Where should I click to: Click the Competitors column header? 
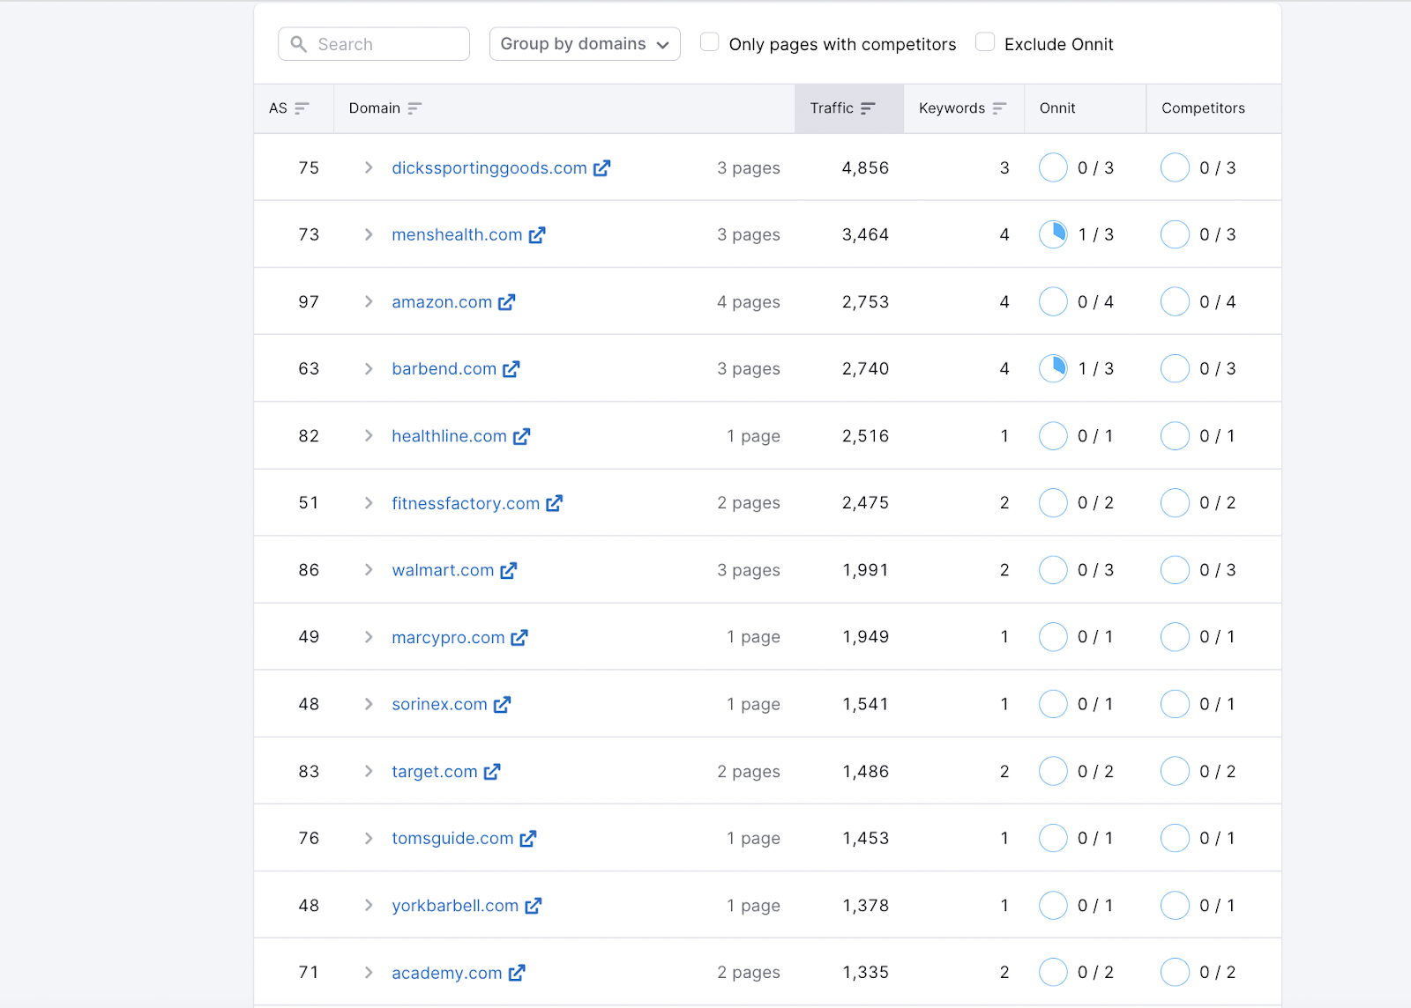pyautogui.click(x=1203, y=108)
